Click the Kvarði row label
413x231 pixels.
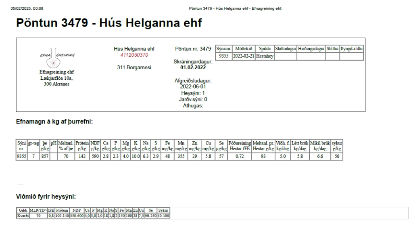23,216
